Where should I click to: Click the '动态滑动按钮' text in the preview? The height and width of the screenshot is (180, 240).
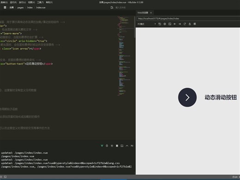221,97
